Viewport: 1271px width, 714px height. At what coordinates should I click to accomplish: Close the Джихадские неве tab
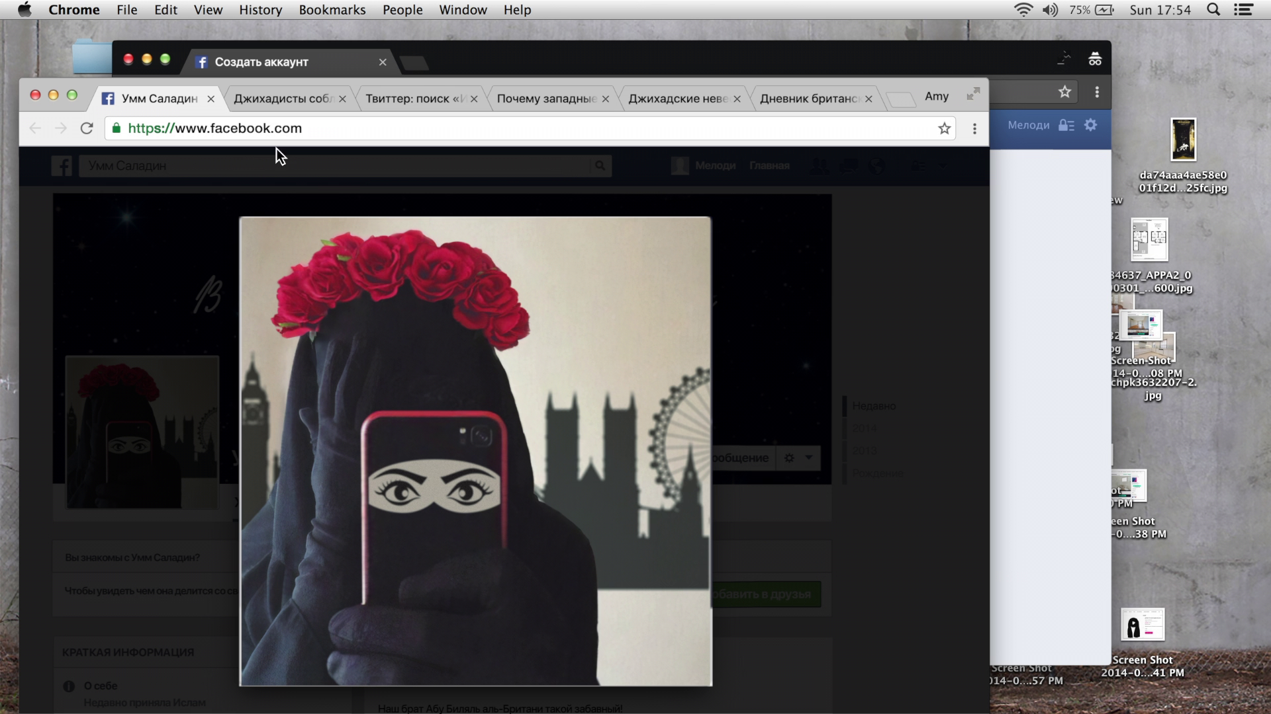point(737,99)
